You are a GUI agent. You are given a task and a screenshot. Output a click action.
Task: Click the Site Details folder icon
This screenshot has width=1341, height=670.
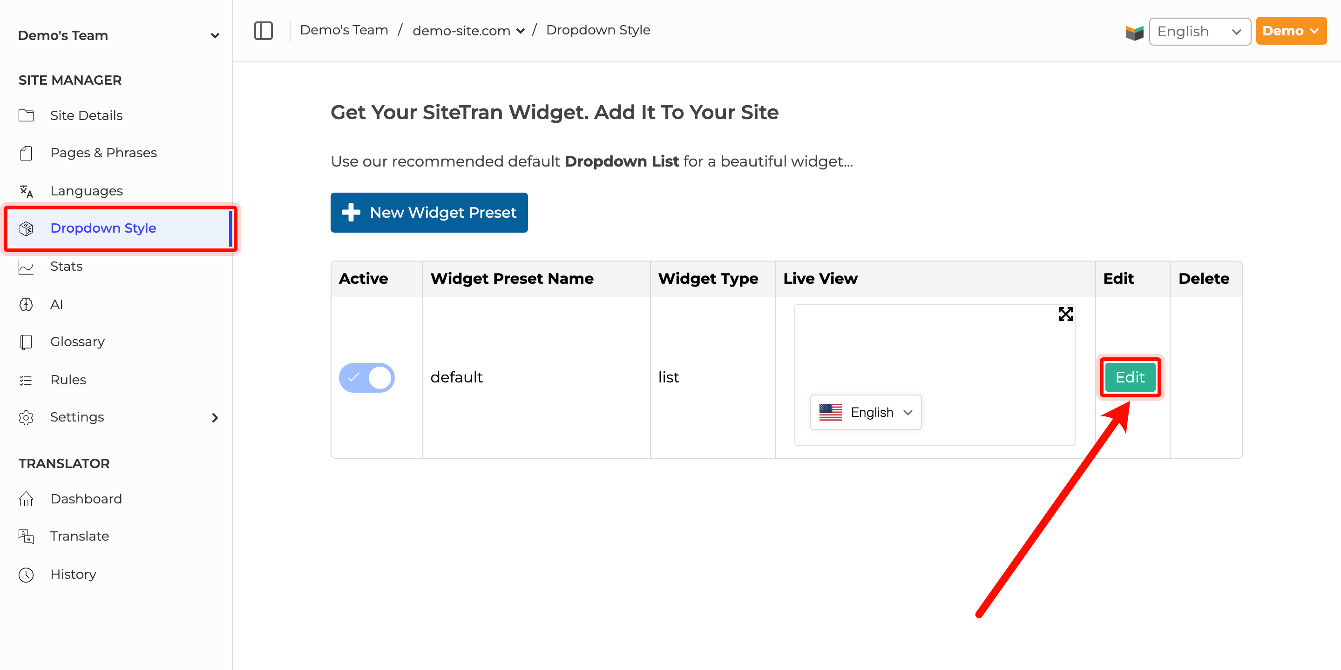[26, 115]
